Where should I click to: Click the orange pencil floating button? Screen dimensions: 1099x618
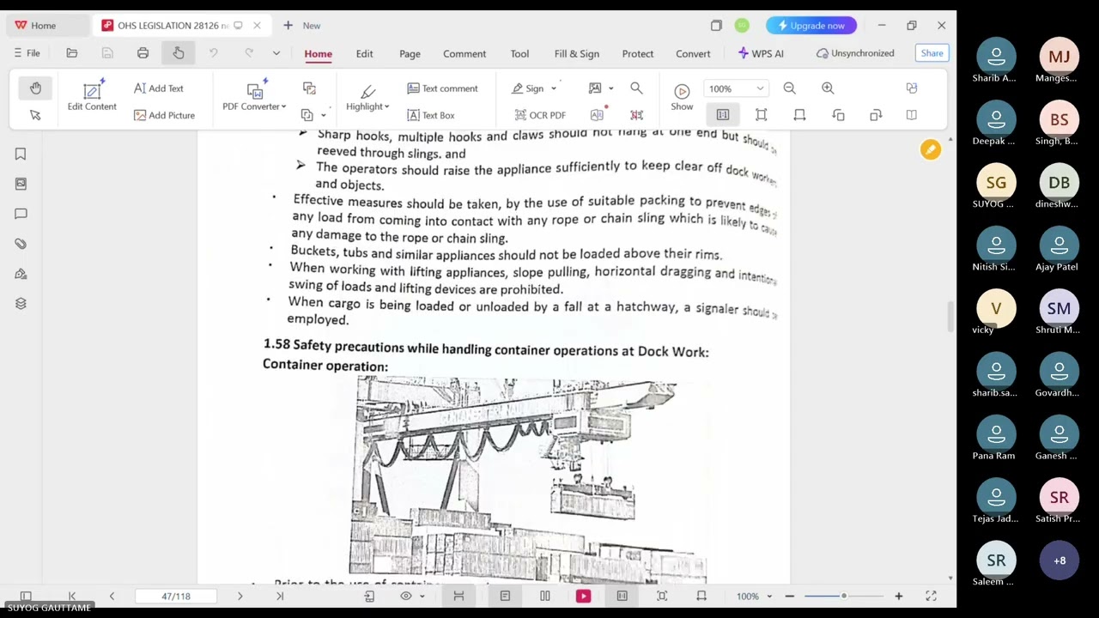pyautogui.click(x=931, y=150)
